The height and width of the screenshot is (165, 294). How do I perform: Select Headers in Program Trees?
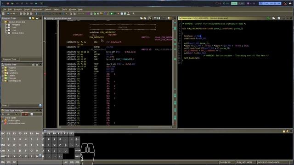click(16, 25)
